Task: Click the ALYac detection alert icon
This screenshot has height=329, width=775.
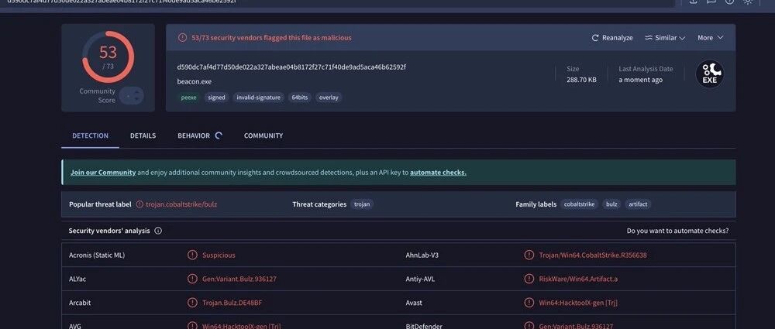Action: (x=192, y=279)
